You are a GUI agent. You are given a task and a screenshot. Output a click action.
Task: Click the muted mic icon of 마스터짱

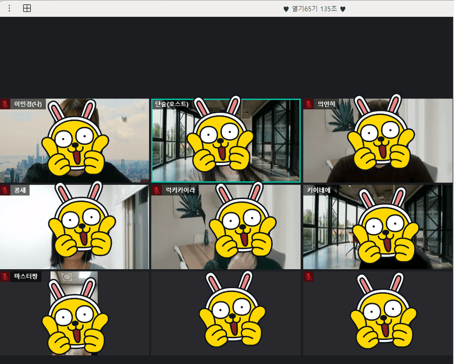tap(5, 276)
